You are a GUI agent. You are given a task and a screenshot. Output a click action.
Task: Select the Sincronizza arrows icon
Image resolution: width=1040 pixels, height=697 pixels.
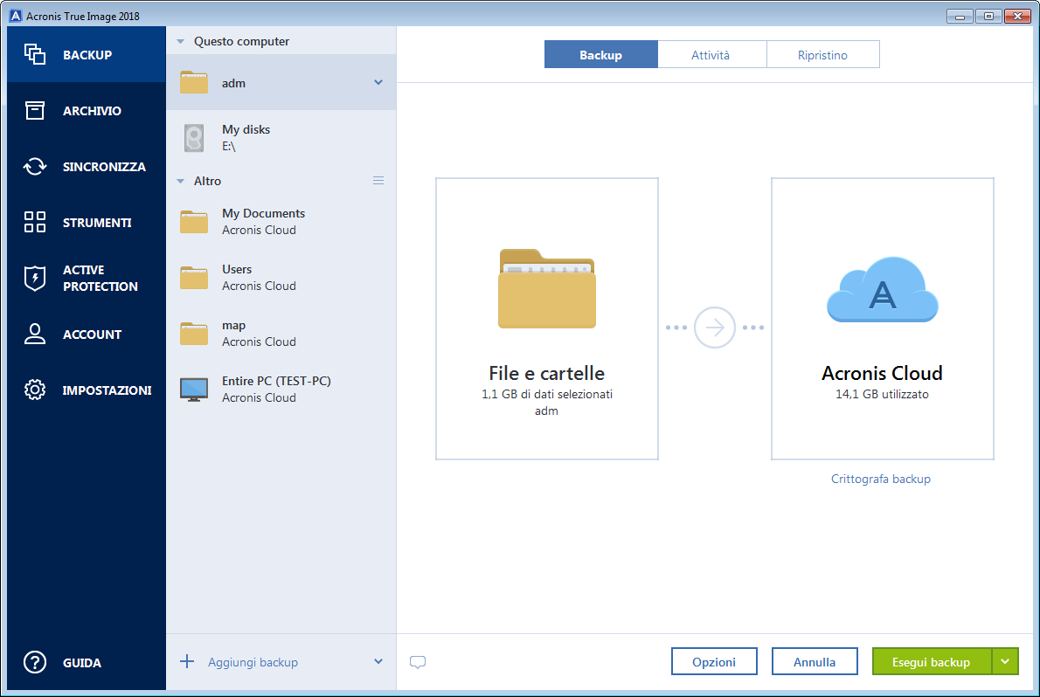pos(34,167)
